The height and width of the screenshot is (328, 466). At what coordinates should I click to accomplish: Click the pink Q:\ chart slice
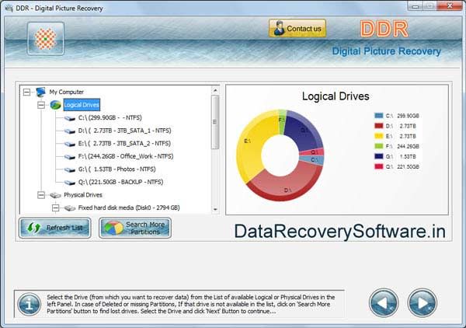311,152
